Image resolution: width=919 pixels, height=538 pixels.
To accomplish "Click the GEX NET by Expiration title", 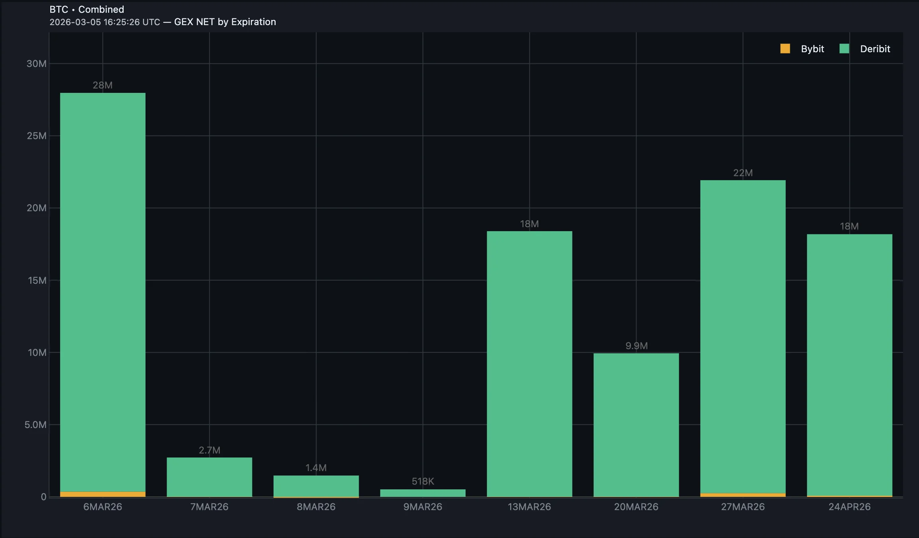I will (x=225, y=22).
